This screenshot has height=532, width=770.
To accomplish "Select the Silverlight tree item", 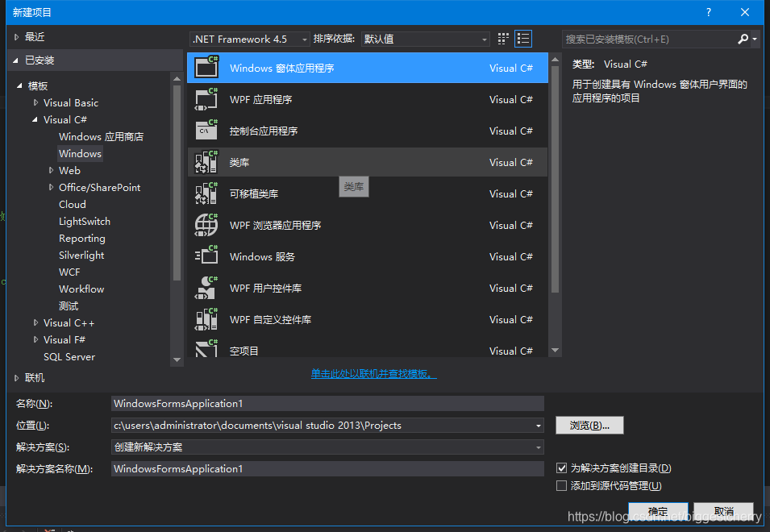I will pyautogui.click(x=81, y=256).
